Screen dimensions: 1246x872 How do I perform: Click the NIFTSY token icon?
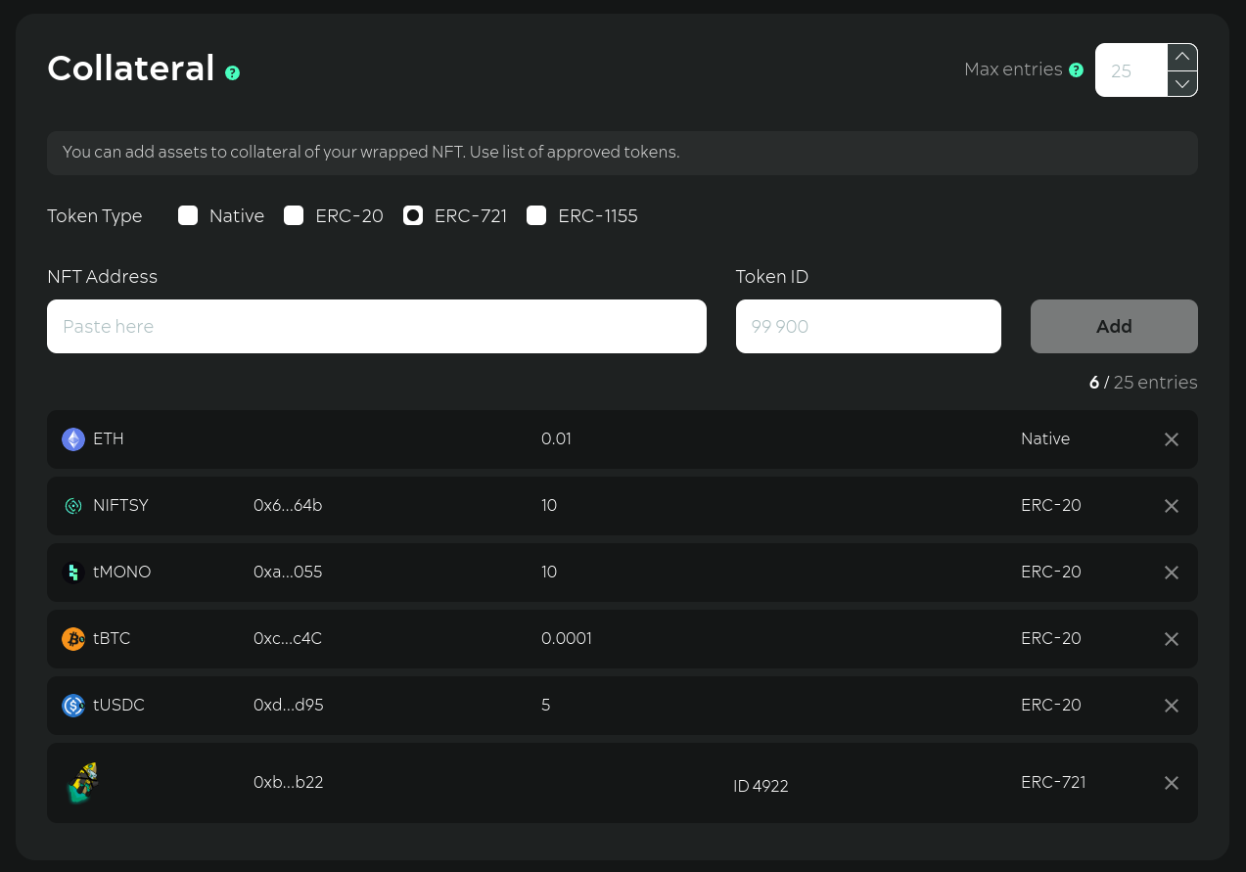73,506
